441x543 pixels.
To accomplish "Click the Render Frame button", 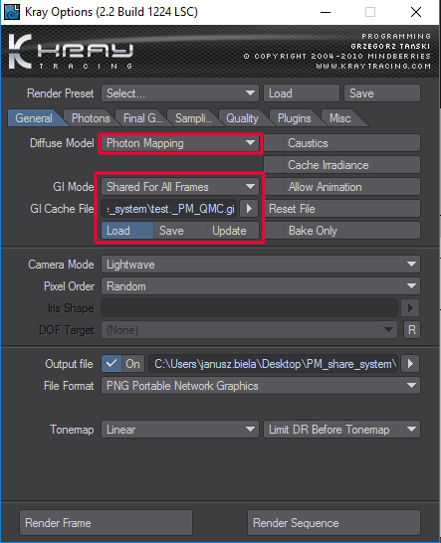I will pyautogui.click(x=106, y=522).
